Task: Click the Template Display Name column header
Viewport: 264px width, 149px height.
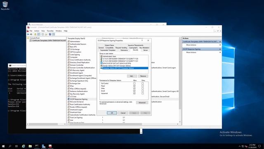Action: pyautogui.click(x=76, y=38)
